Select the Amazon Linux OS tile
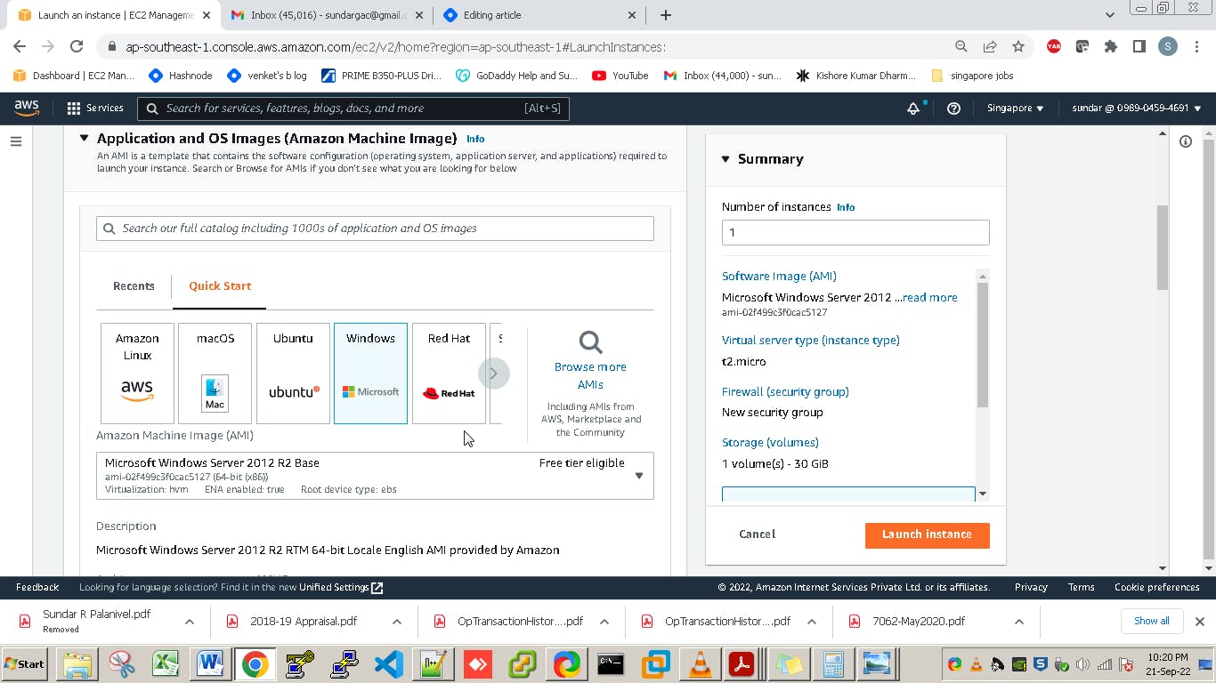1216x683 pixels. point(137,373)
